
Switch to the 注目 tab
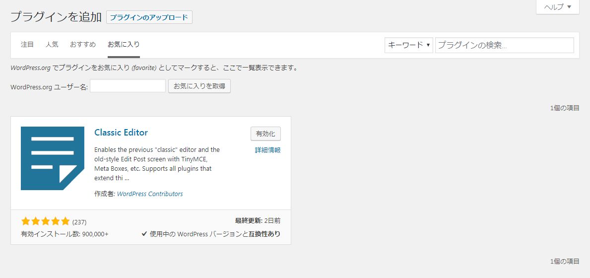tap(27, 44)
